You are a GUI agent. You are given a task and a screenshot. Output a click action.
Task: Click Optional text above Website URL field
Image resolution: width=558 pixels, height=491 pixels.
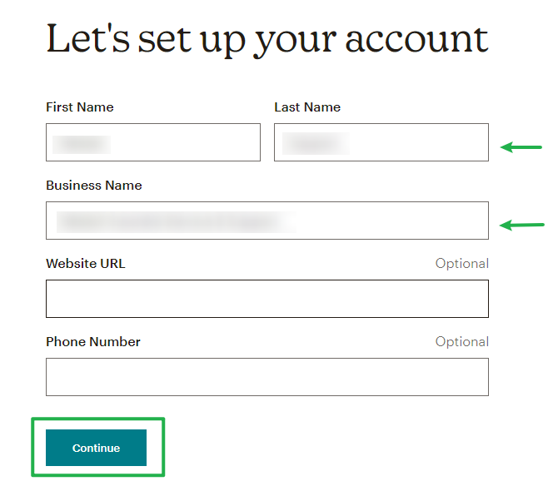point(462,264)
